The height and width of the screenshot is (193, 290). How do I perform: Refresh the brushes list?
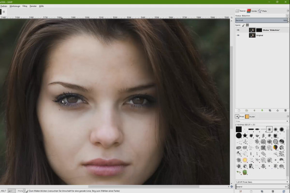pos(284,192)
